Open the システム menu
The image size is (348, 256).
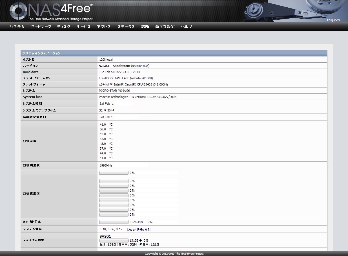point(17,27)
